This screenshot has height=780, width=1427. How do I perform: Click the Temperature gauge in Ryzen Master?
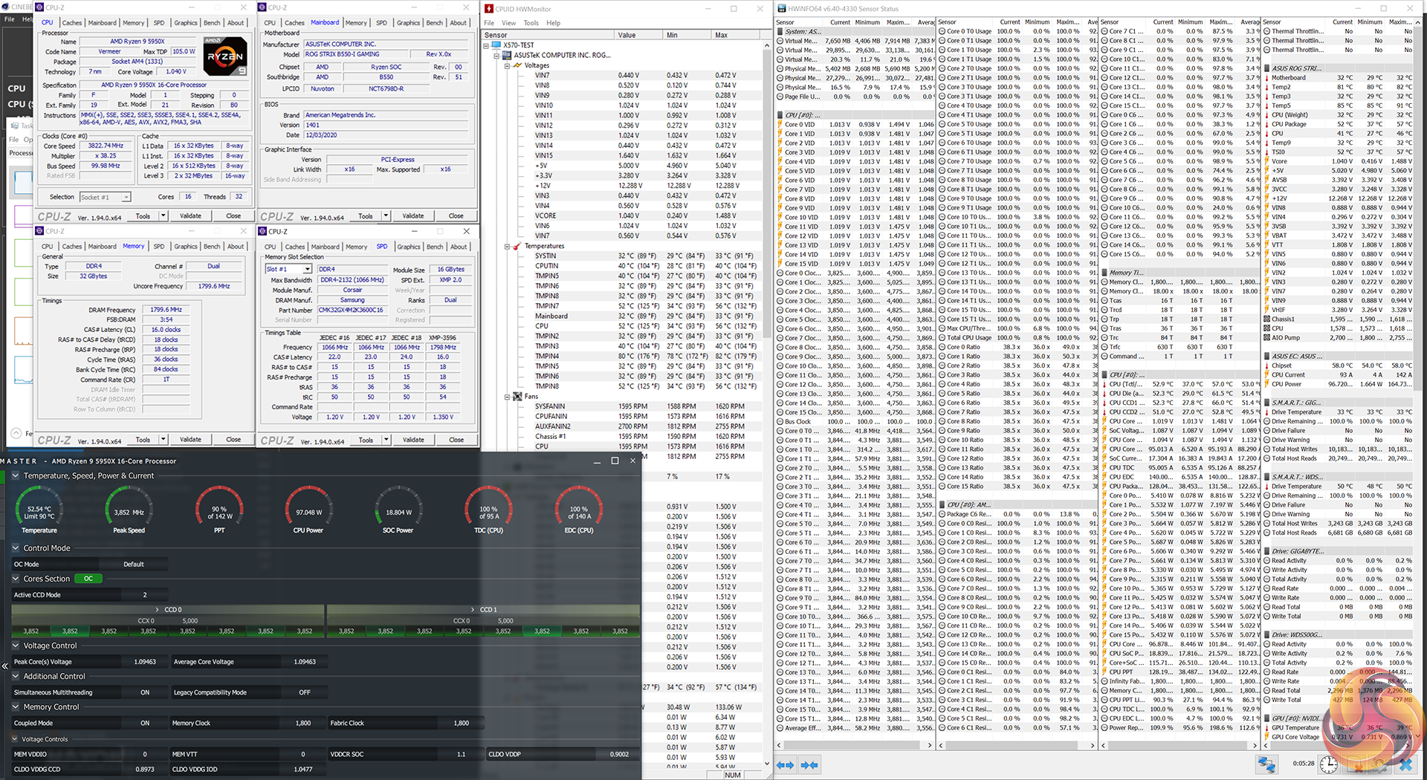click(39, 509)
